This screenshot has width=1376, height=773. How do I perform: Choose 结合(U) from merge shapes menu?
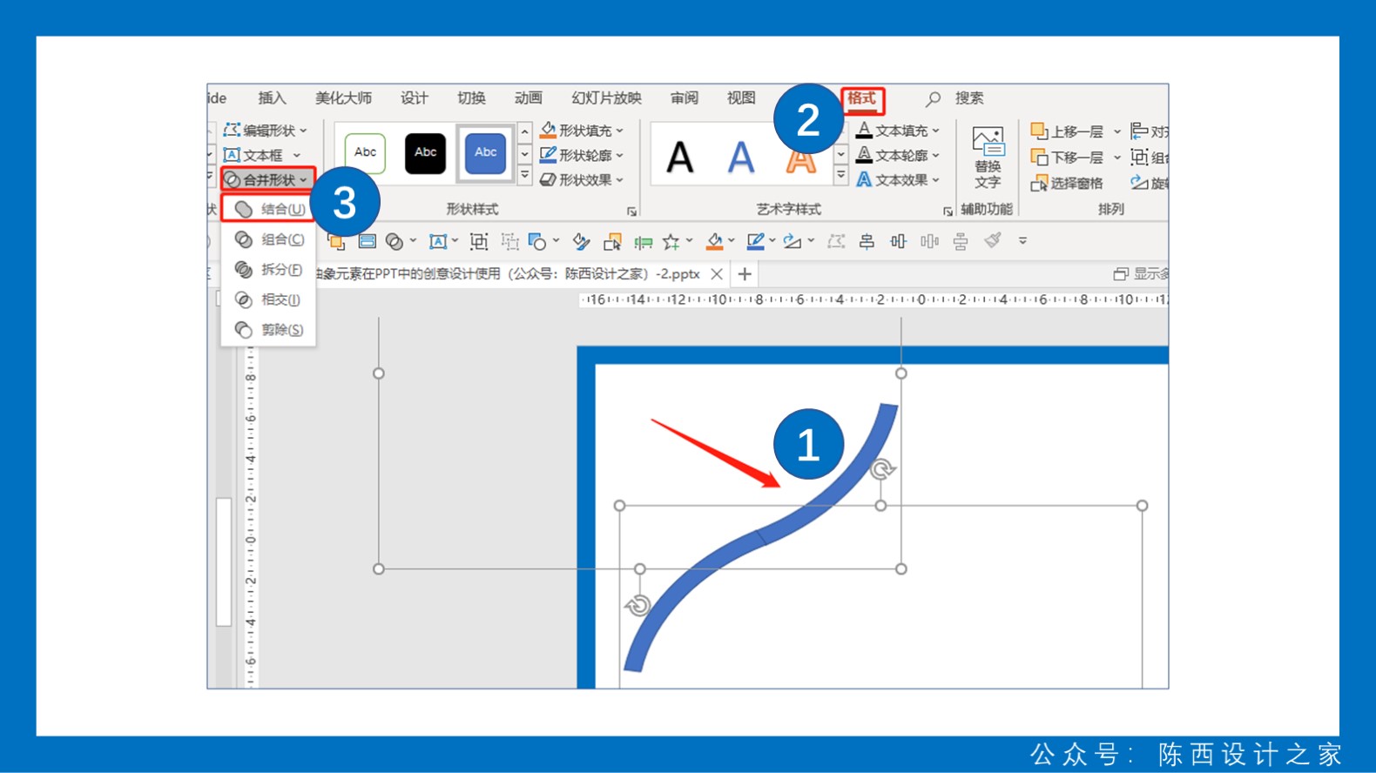click(270, 209)
